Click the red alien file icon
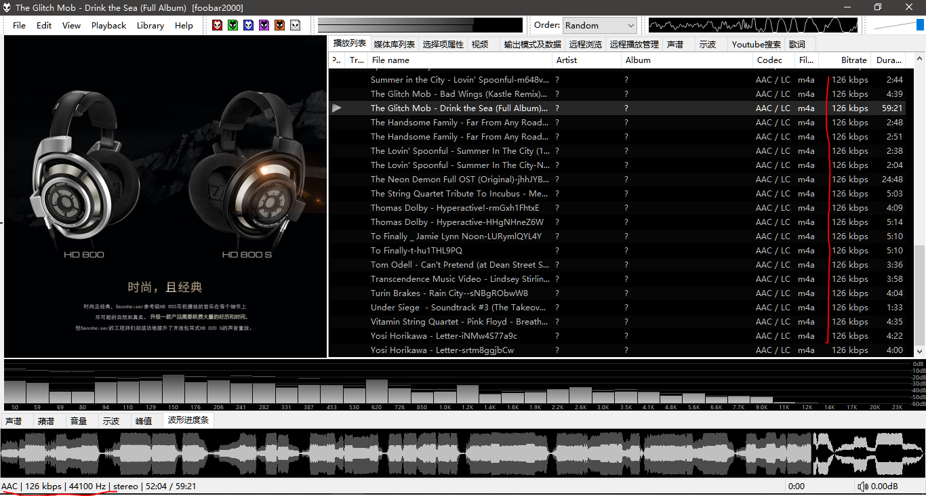 [217, 25]
